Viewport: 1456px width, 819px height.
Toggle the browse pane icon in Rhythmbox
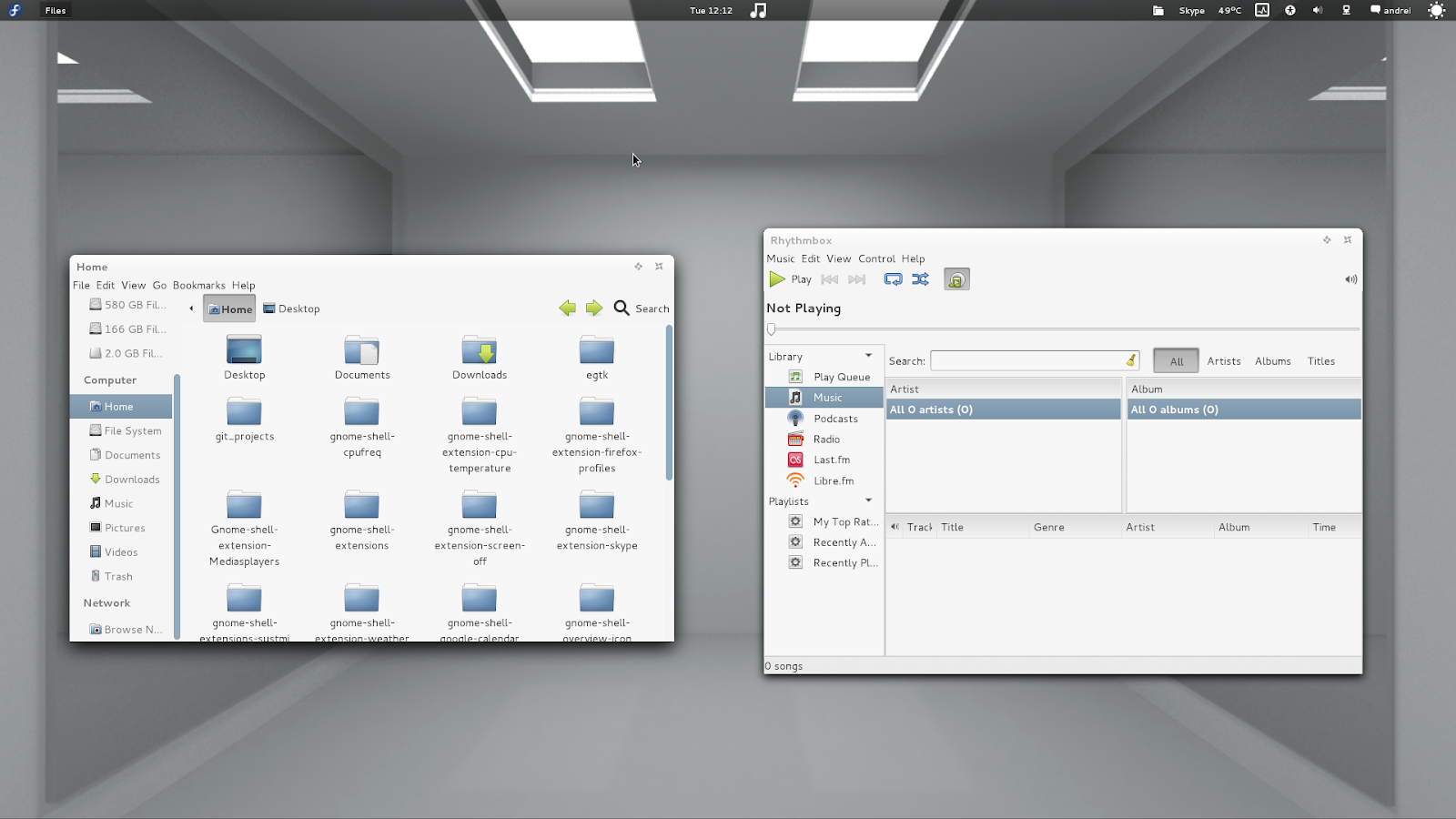tap(956, 279)
